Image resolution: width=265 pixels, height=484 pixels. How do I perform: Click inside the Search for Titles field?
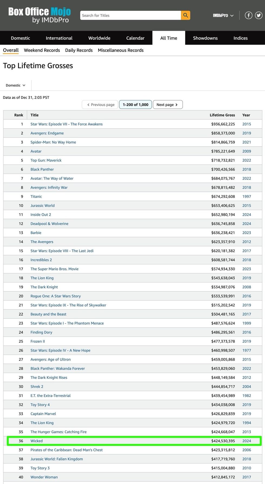tap(130, 15)
